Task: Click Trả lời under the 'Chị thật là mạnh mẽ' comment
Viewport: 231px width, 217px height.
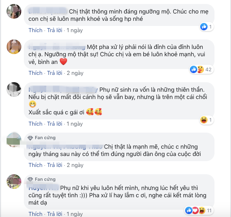Action: 55,165
